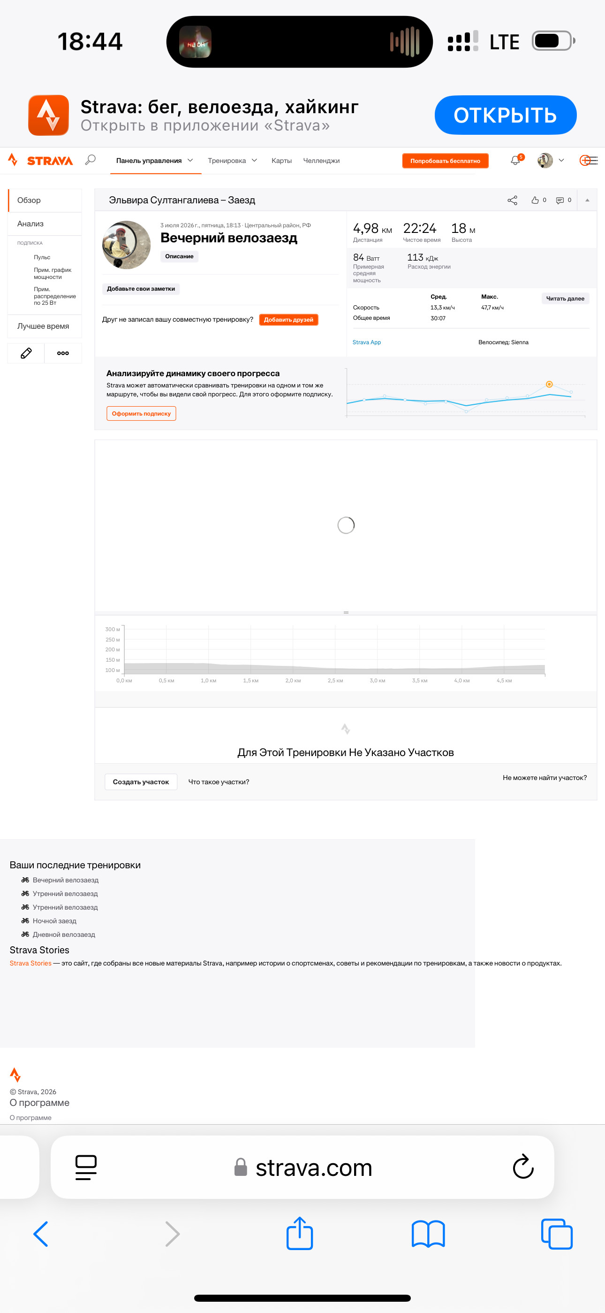Click the orange plus upload icon
Image resolution: width=605 pixels, height=1313 pixels.
(x=585, y=160)
